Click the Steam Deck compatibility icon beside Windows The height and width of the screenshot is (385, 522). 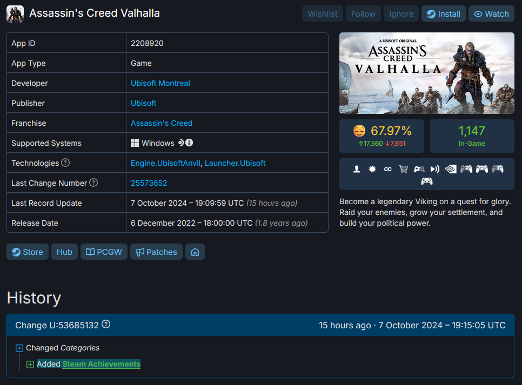[x=181, y=143]
